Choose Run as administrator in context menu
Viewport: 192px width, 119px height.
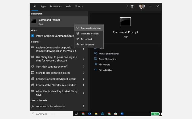coord(89,28)
